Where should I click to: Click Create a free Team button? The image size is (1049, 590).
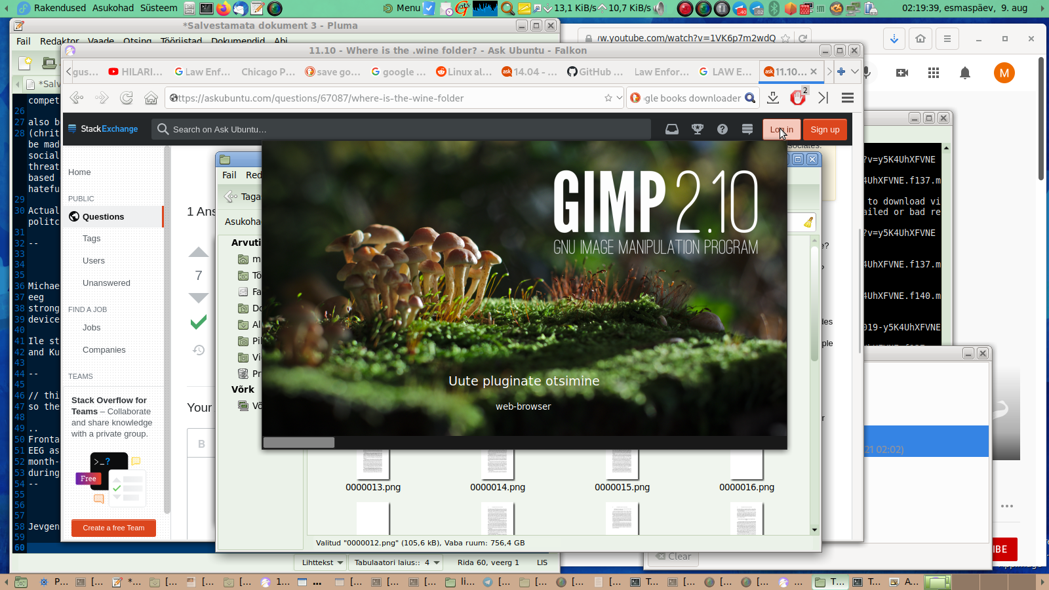(x=113, y=528)
